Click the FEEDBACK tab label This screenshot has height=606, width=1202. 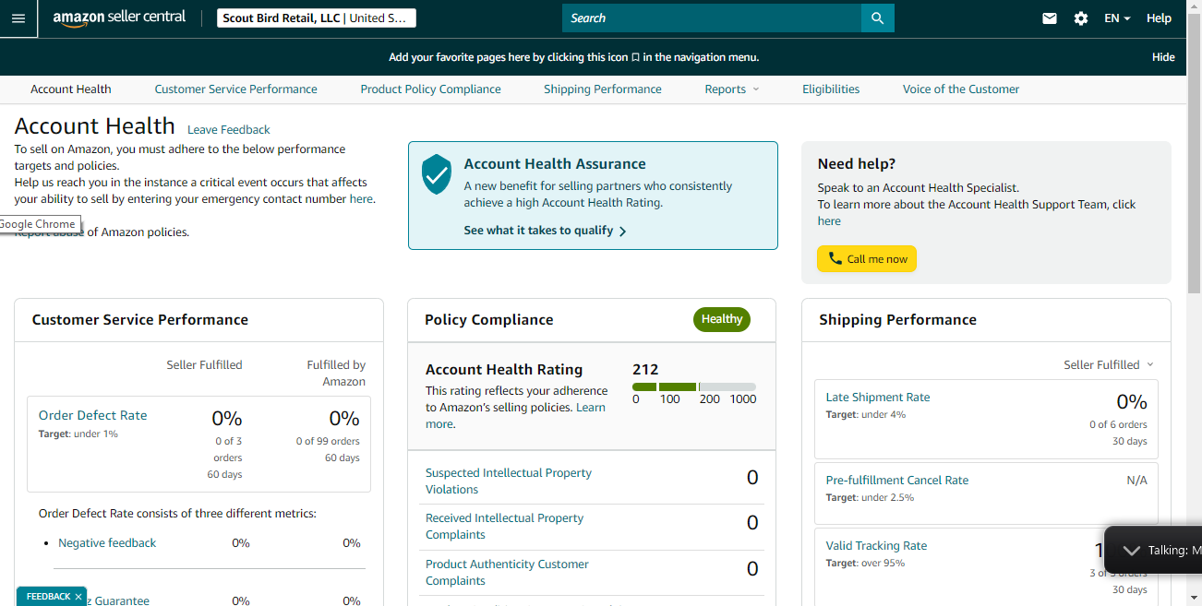tap(48, 597)
